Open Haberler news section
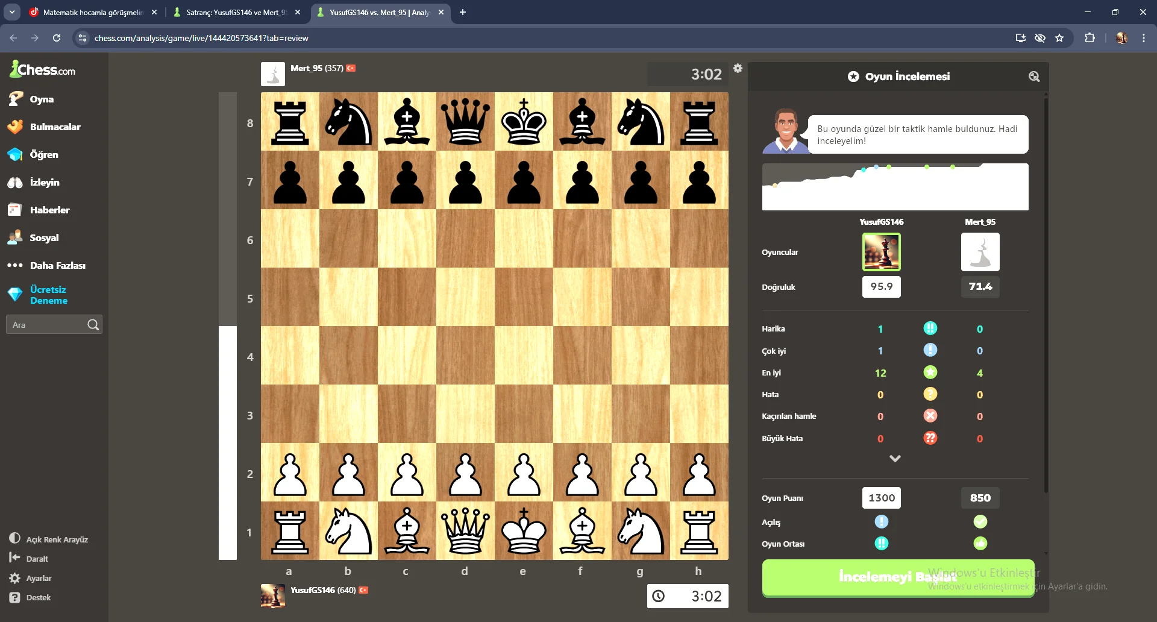 click(x=39, y=210)
